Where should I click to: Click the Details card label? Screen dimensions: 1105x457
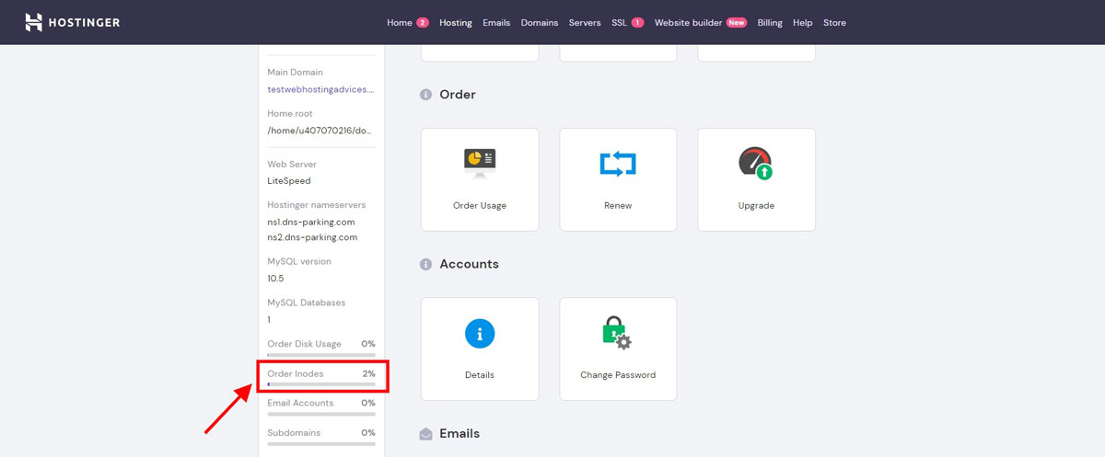tap(480, 375)
